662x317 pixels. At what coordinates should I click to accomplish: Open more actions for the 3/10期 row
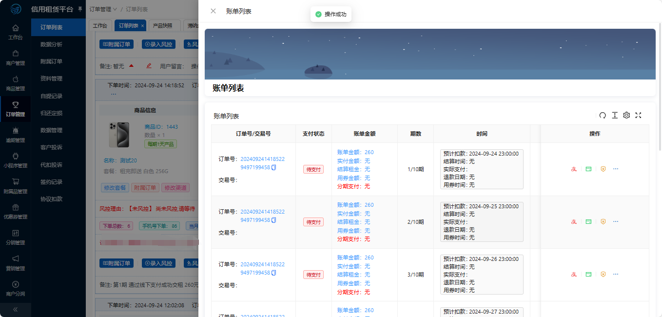tap(616, 274)
